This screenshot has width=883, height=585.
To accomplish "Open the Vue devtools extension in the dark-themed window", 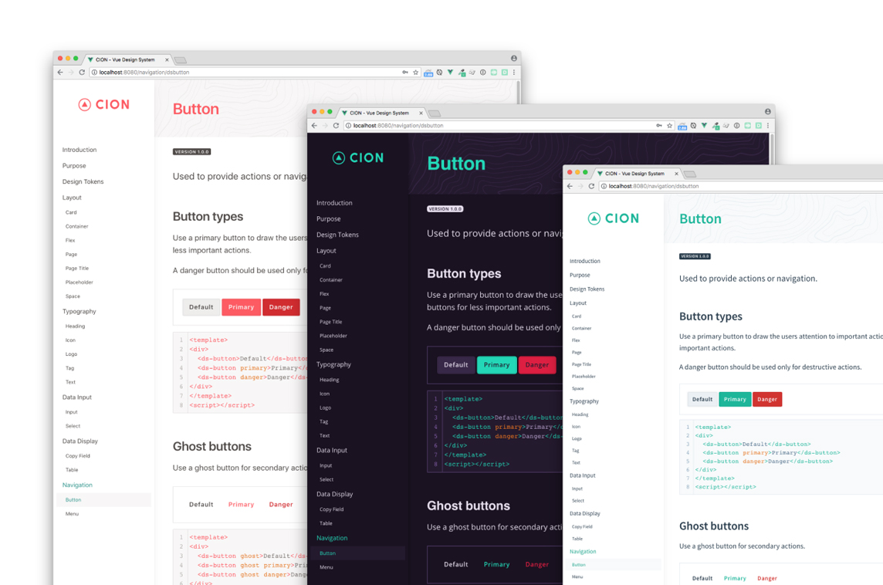I will point(704,126).
